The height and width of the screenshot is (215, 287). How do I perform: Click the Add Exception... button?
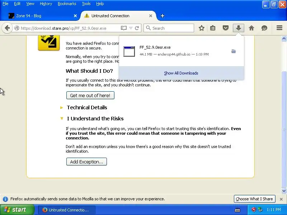pyautogui.click(x=86, y=162)
